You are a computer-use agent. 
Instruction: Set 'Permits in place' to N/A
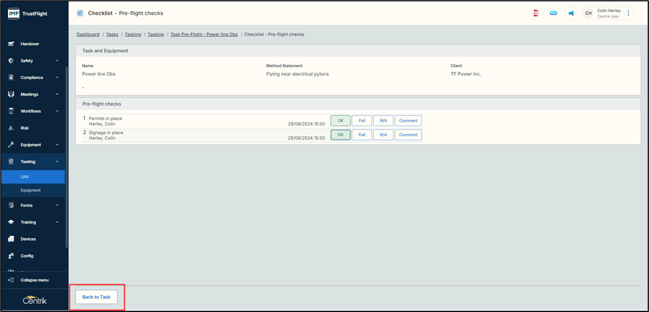383,120
